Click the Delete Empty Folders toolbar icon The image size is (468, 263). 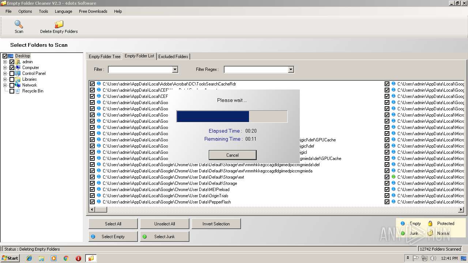pyautogui.click(x=59, y=24)
